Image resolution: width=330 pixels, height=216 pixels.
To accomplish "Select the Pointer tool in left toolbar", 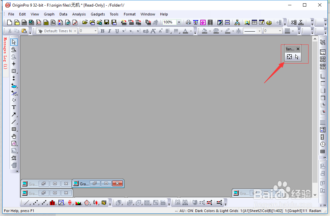I will 14,42.
